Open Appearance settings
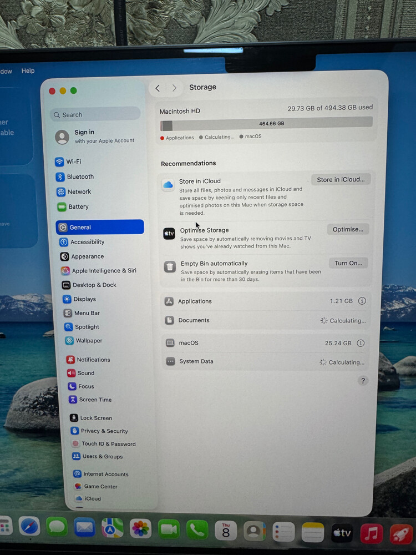This screenshot has height=555, width=416. [82, 256]
